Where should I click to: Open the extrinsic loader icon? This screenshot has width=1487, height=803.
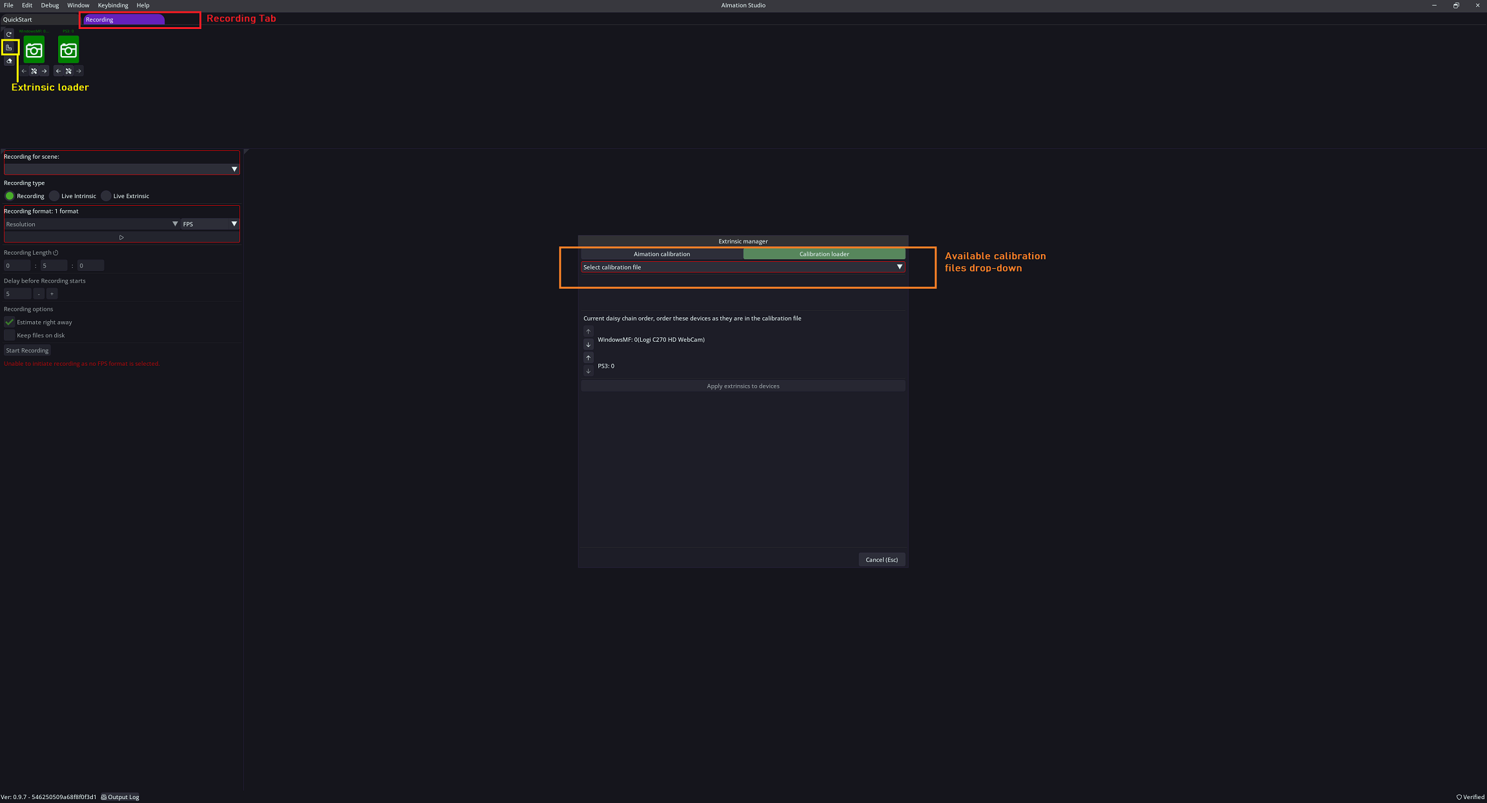point(9,48)
